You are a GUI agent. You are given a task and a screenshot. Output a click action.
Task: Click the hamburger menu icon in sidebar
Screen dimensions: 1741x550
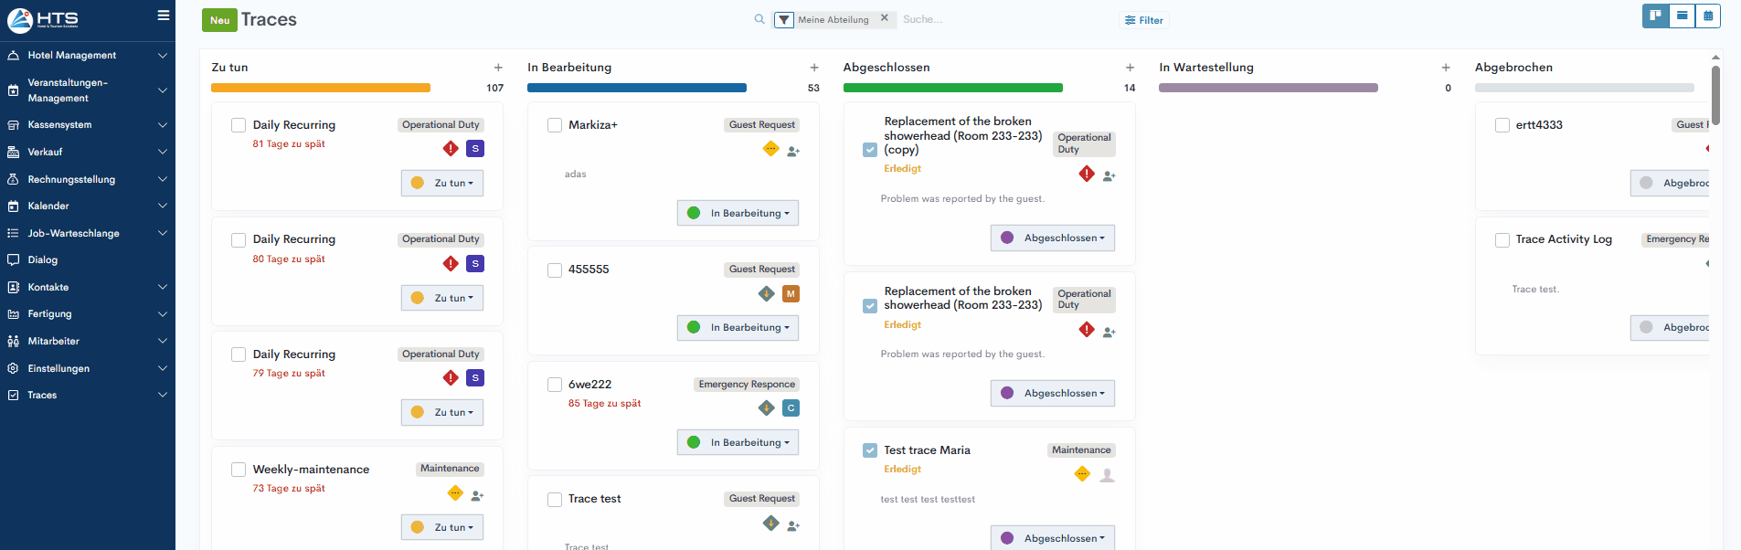click(164, 16)
